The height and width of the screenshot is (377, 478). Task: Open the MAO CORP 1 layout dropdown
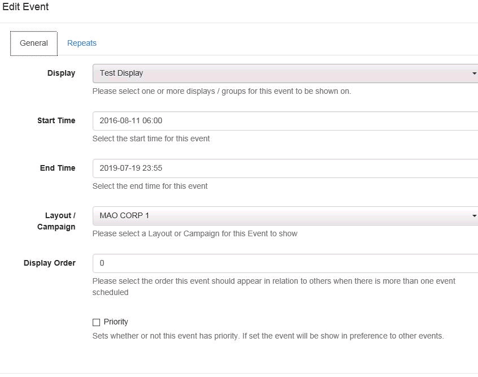pos(285,216)
